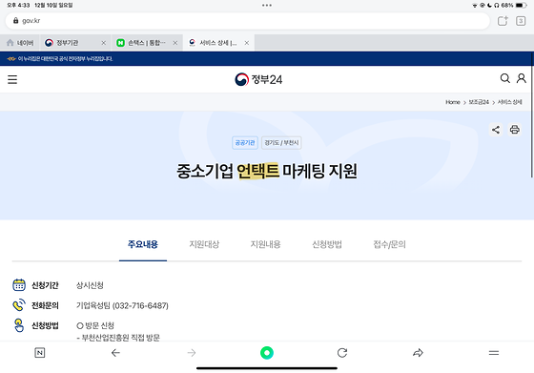Viewport: 534px width, 373px height.
Task: Tap the green circle Naver button
Action: point(267,353)
